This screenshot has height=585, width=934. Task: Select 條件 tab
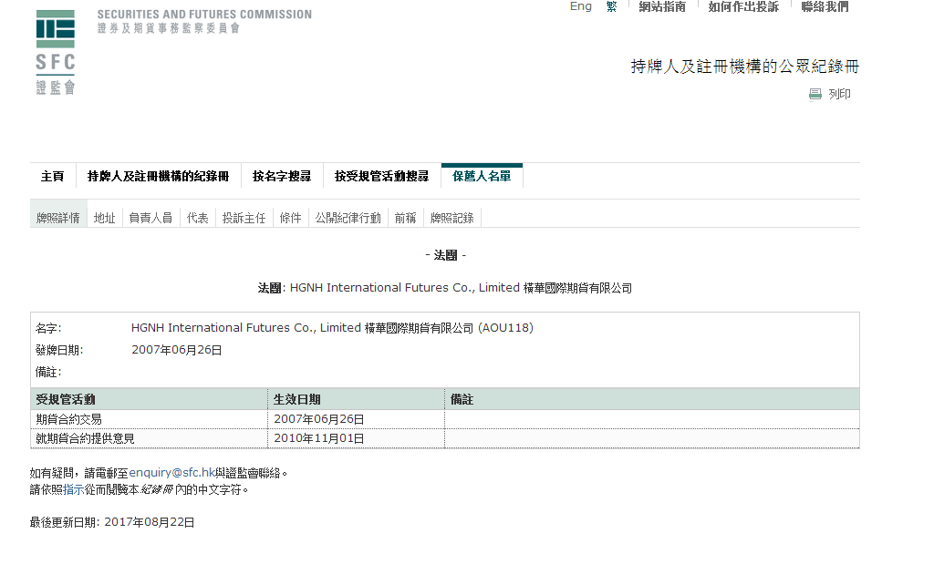pos(291,218)
